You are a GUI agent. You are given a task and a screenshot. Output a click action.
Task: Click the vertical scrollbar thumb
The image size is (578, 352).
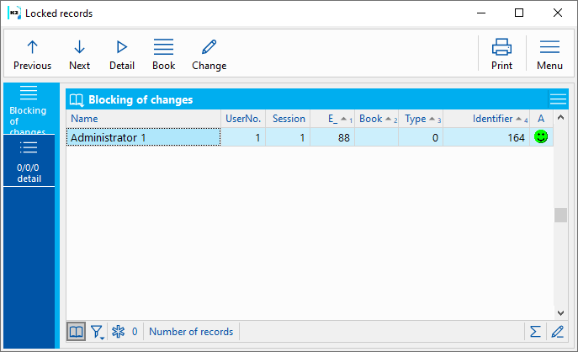pyautogui.click(x=560, y=215)
